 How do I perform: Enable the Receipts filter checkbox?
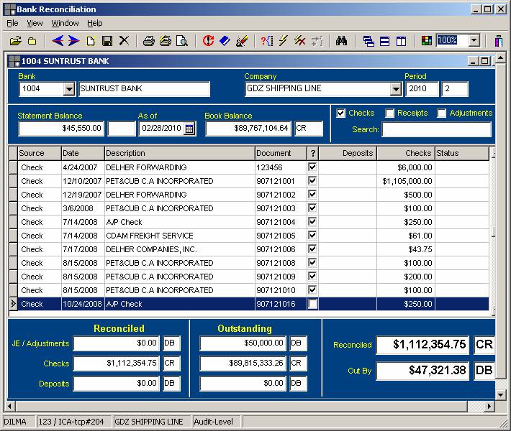point(389,113)
